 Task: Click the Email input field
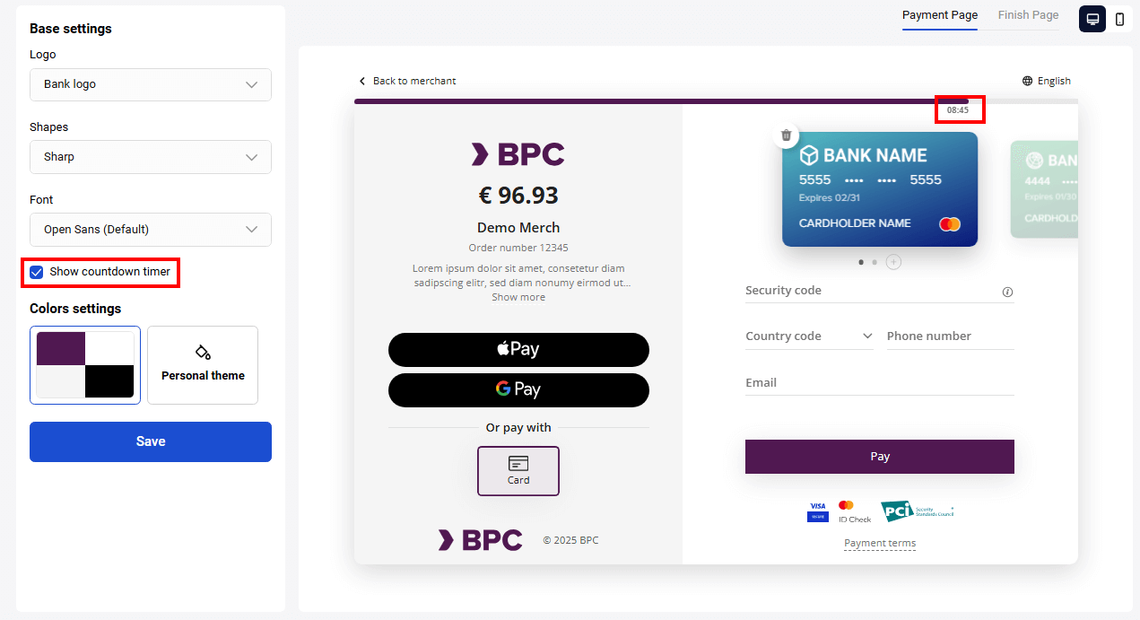(879, 383)
